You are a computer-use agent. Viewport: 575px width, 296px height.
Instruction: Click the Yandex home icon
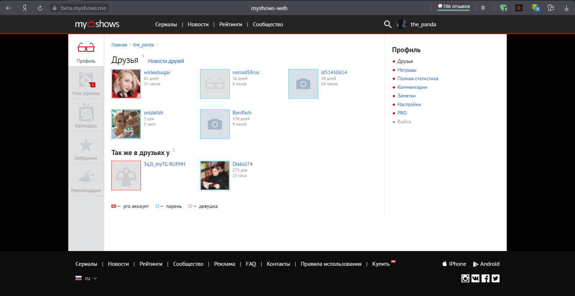coord(24,8)
